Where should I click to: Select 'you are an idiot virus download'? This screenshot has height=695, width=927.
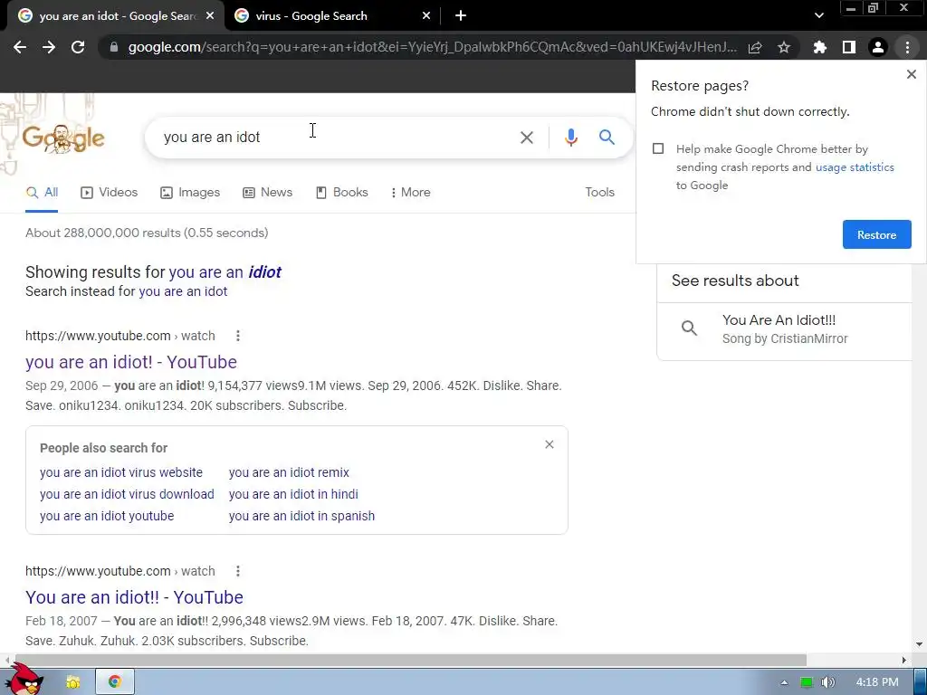(x=127, y=494)
